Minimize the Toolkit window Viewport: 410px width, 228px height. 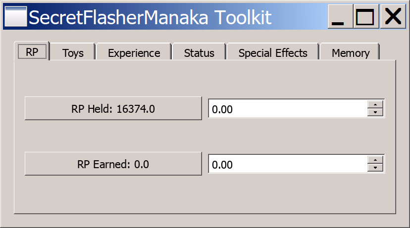341,16
